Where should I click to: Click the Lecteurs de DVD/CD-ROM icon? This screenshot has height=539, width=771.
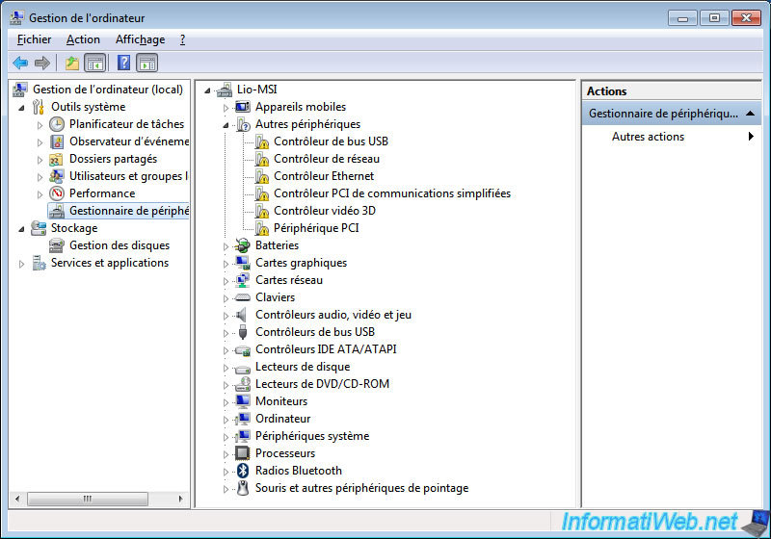tap(243, 384)
